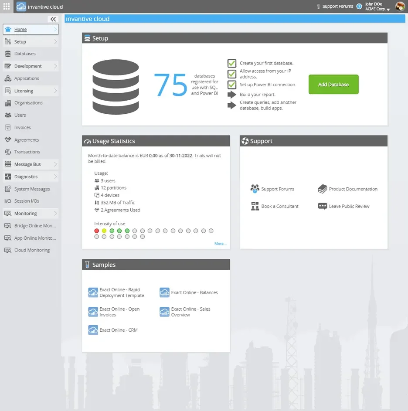
Task: Collapse the sidebar with double chevron
Action: click(x=53, y=19)
